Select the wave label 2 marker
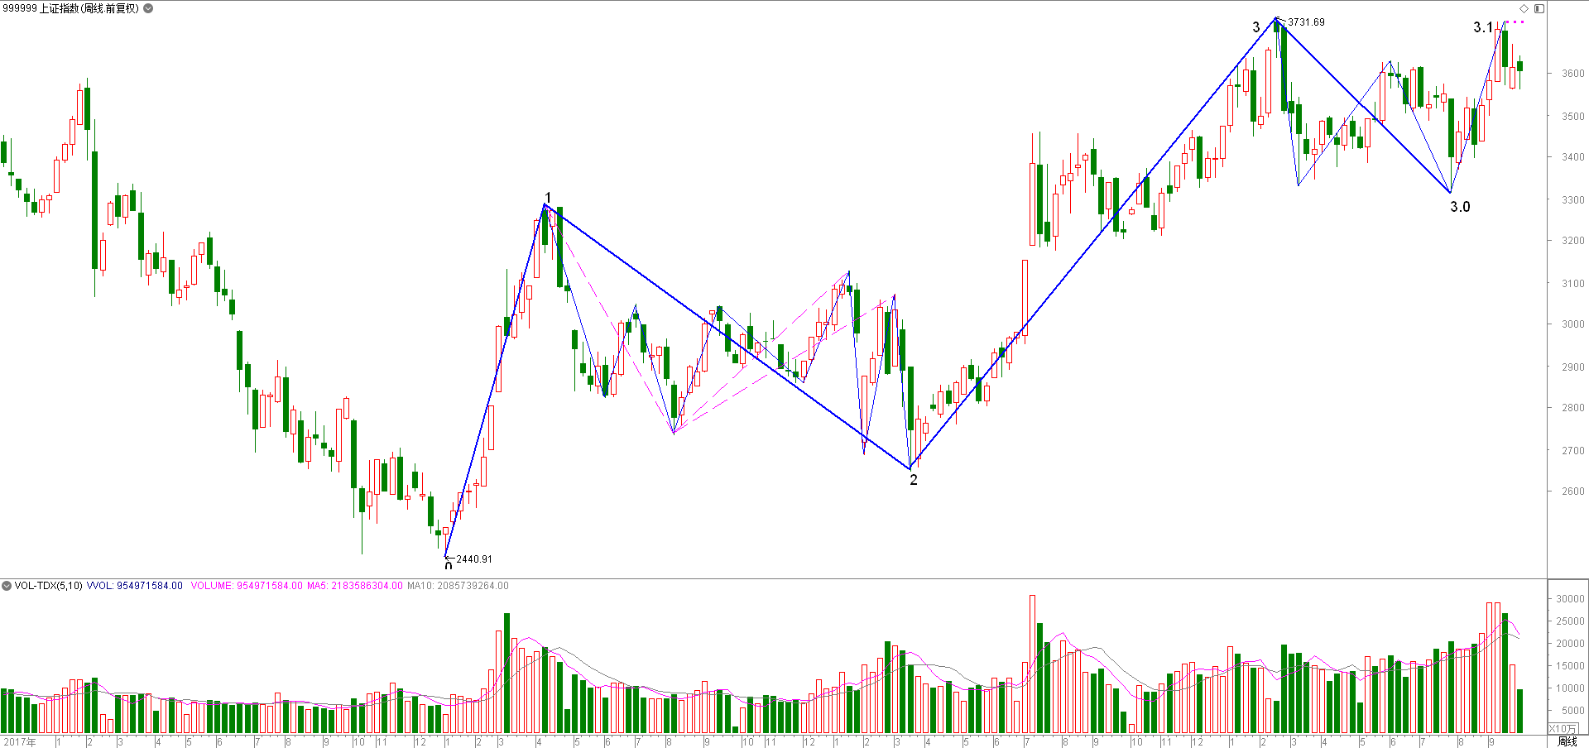The height and width of the screenshot is (748, 1589). pos(914,480)
